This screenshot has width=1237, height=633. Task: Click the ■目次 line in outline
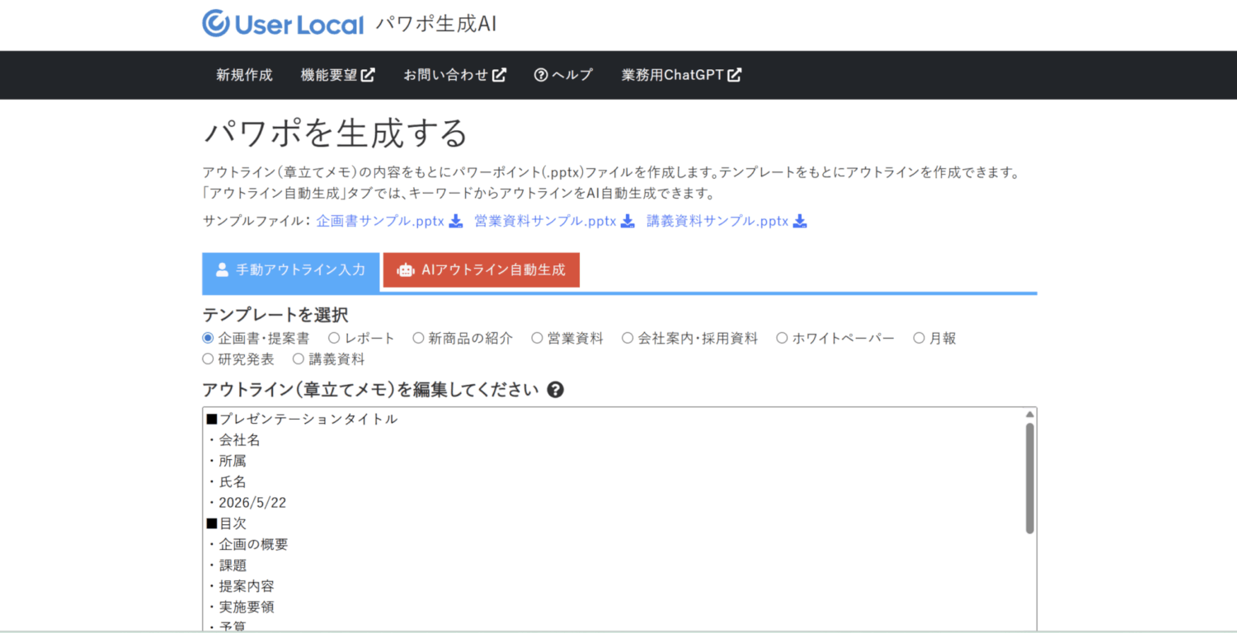coord(226,523)
